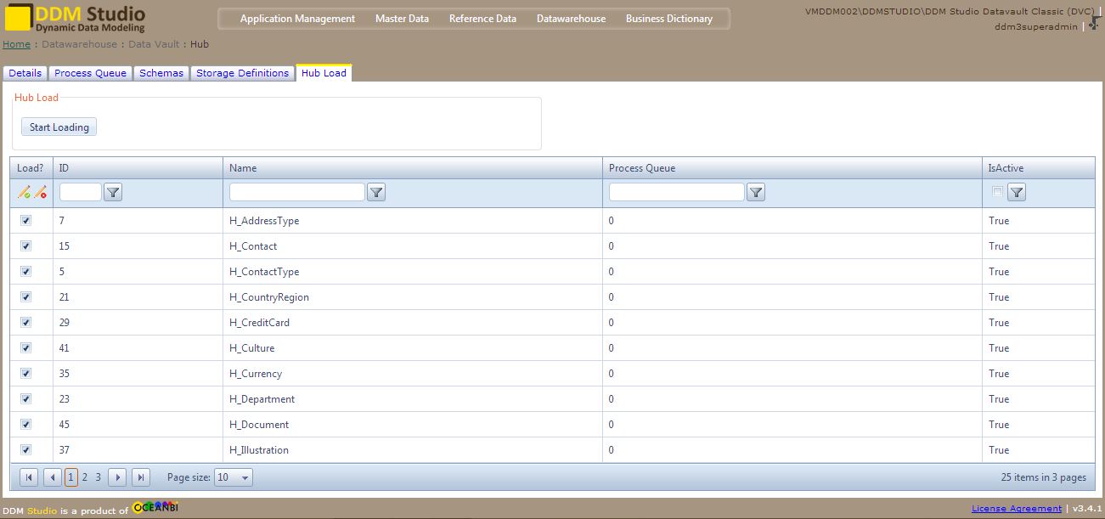Open the Name column filter icon

[x=376, y=193]
